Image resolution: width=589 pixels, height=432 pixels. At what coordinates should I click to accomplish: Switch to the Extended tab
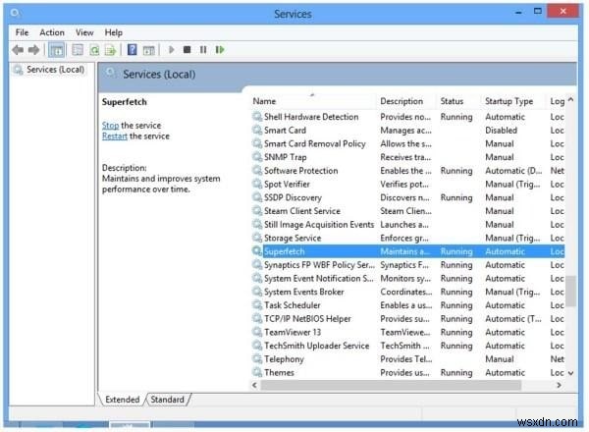pyautogui.click(x=123, y=400)
